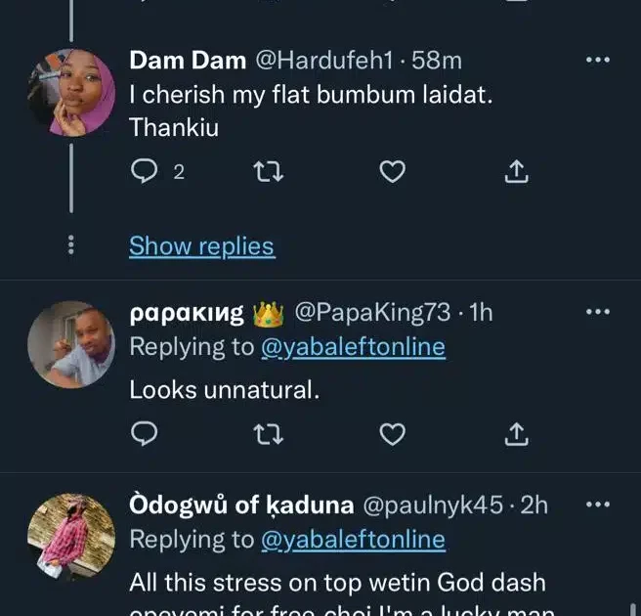Open @yabaleftonline link in PapaKing's reply
The image size is (641, 616).
click(352, 346)
